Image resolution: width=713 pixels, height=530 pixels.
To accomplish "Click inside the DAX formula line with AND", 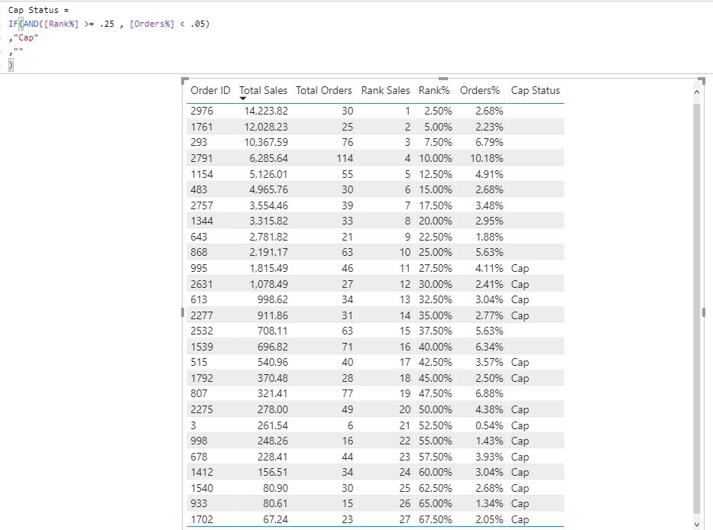I will tap(109, 24).
